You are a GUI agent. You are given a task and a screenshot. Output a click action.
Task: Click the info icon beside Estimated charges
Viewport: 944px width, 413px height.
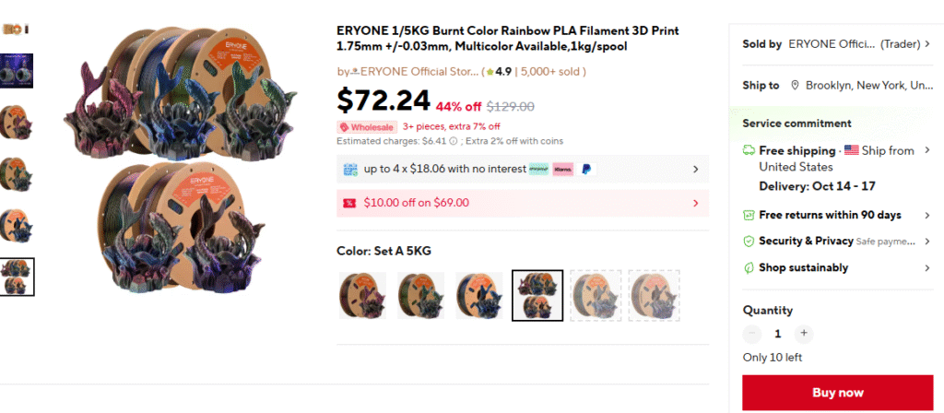click(x=454, y=141)
